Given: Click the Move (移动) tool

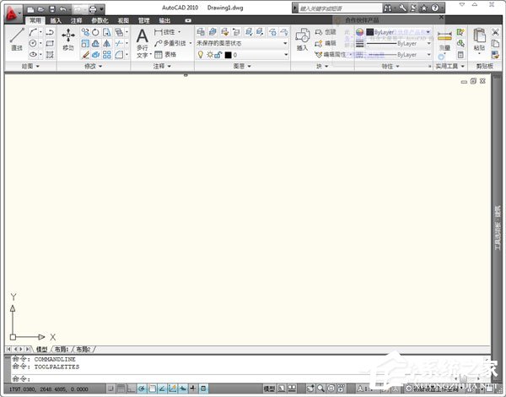Looking at the screenshot, I should [x=68, y=41].
